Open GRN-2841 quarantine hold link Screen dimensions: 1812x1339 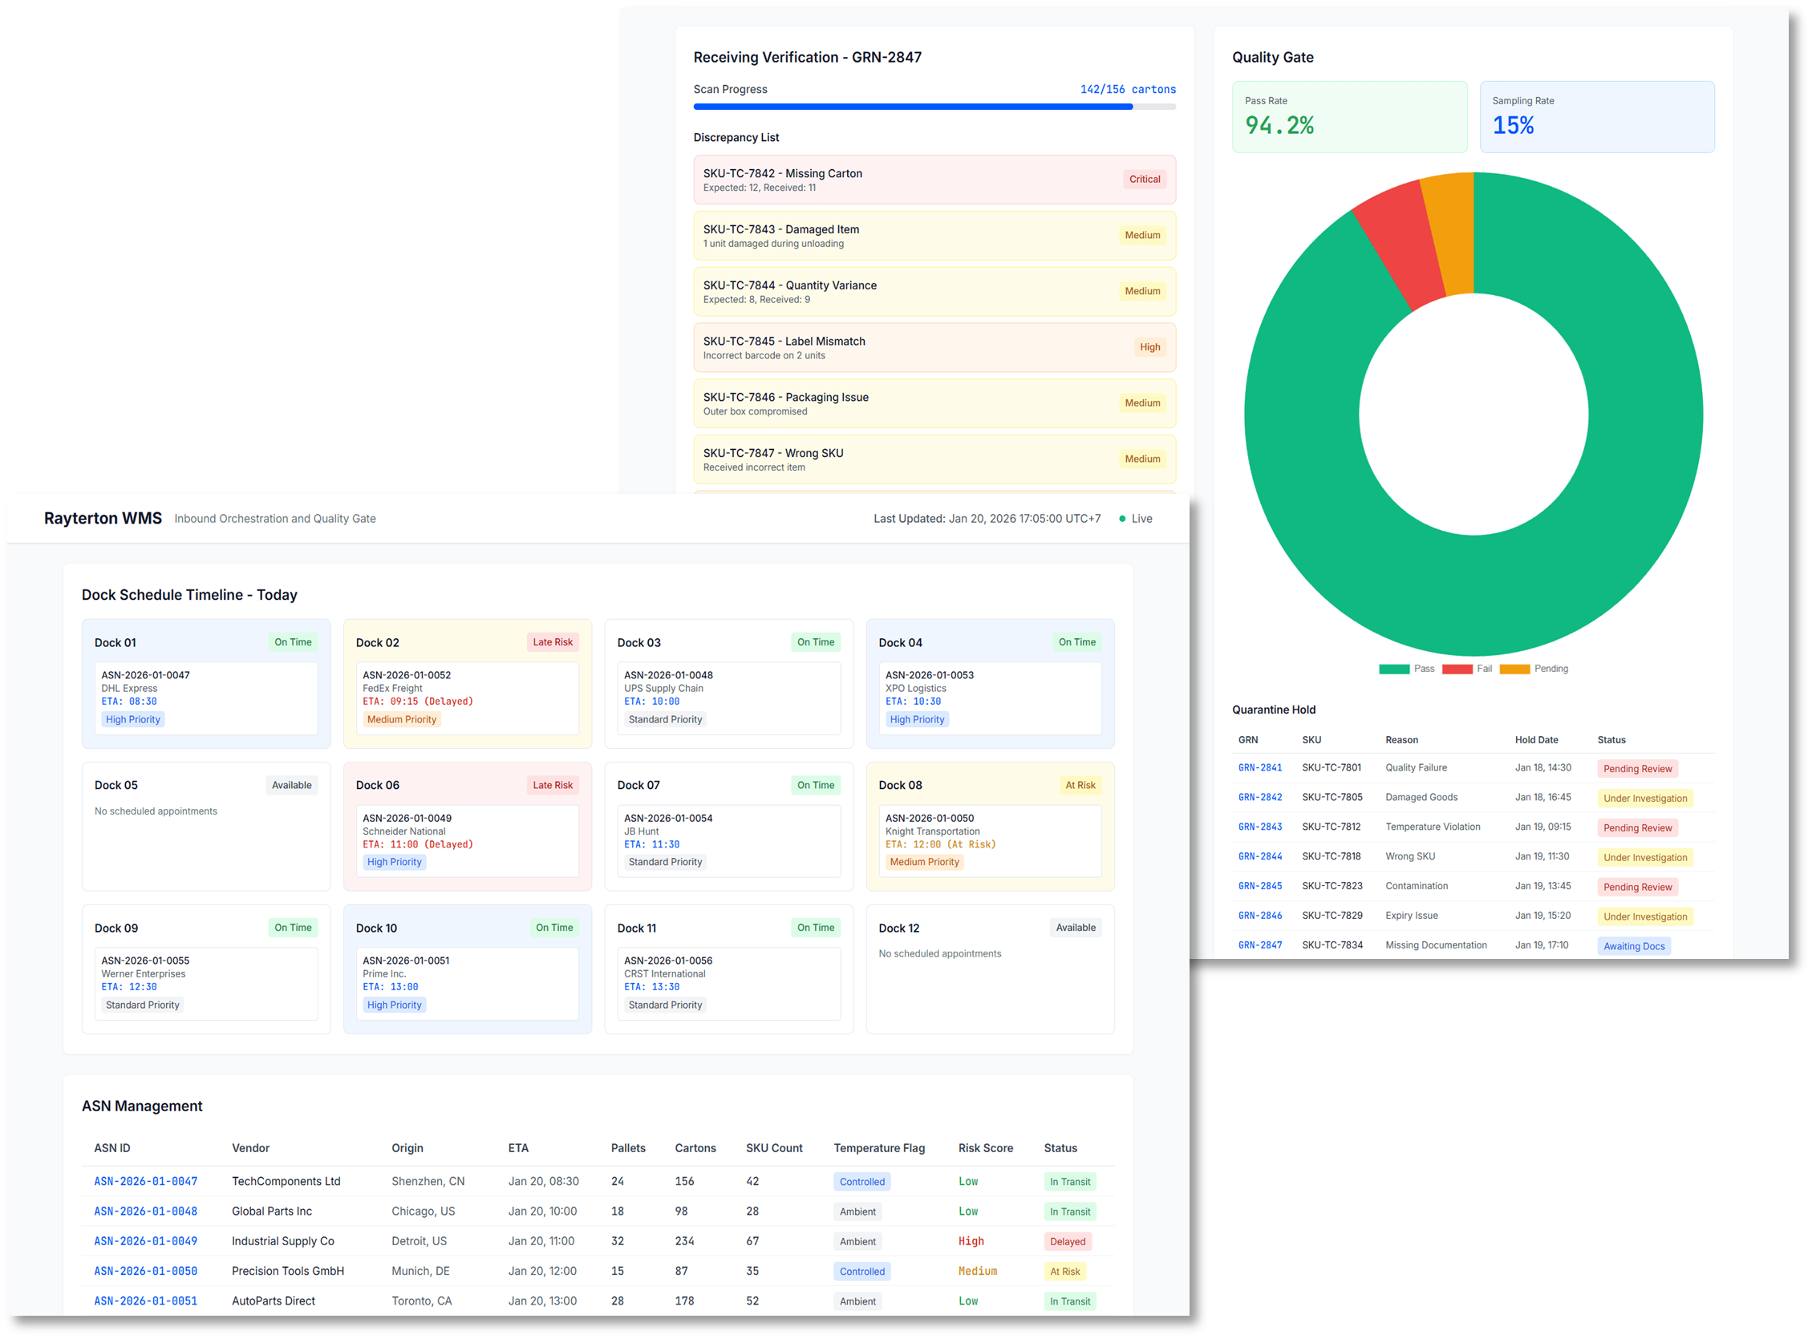point(1260,767)
